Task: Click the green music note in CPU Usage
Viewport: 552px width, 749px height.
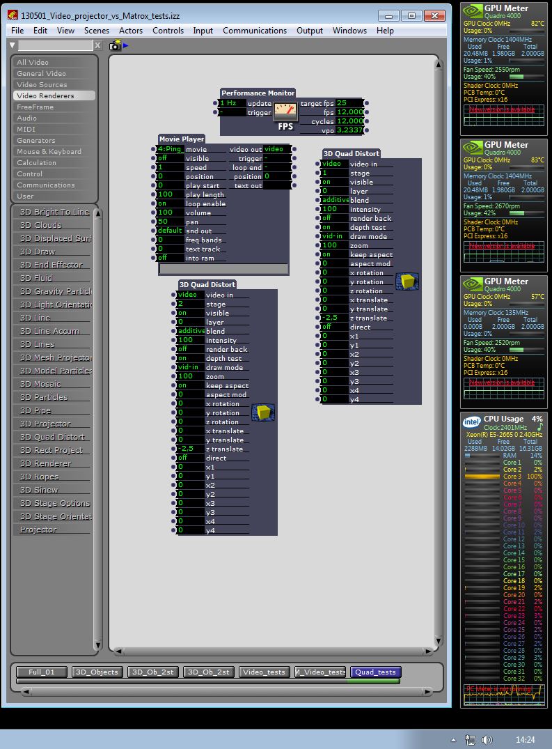Action: pos(539,426)
